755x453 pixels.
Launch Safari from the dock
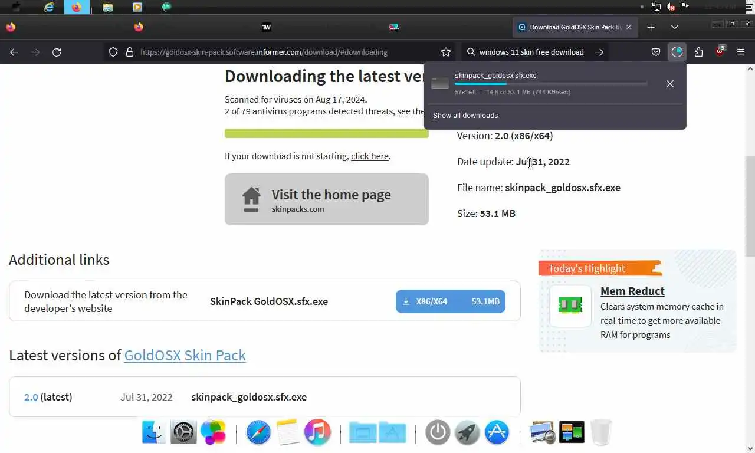point(258,432)
